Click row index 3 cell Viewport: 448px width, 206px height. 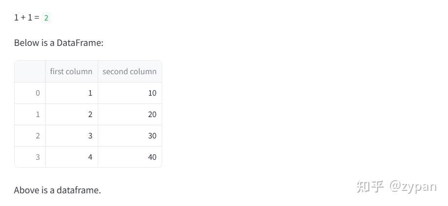30,157
